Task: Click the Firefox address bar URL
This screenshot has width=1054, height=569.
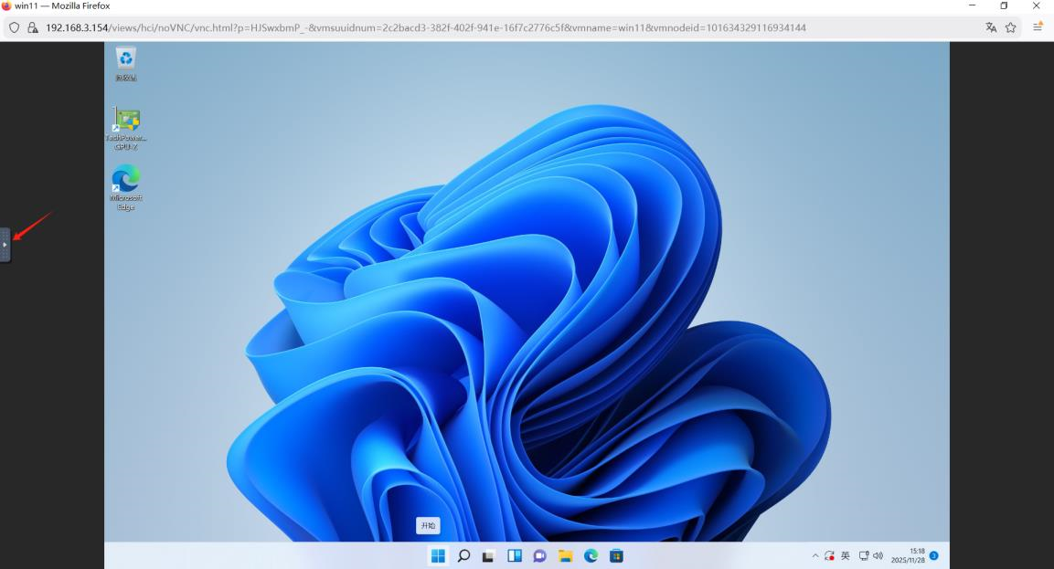Action: 425,27
